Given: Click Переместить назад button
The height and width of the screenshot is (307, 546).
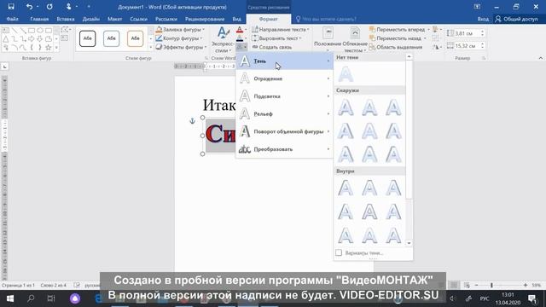Looking at the screenshot, I should (395, 38).
